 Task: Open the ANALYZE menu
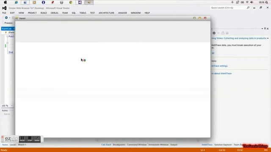[x=122, y=13]
